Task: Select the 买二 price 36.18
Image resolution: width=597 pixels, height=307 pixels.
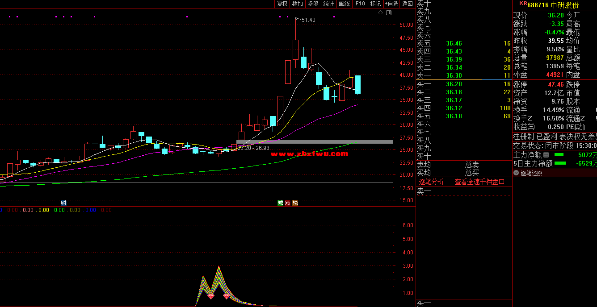Action: tap(454, 92)
